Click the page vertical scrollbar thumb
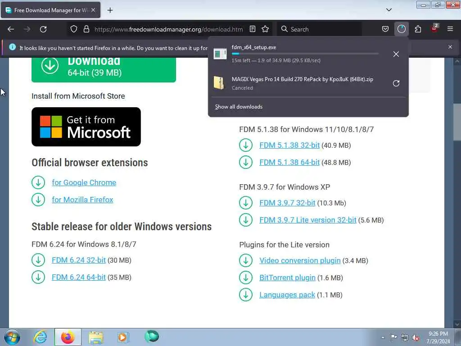461x346 pixels. pyautogui.click(x=456, y=122)
